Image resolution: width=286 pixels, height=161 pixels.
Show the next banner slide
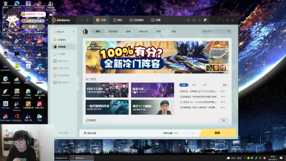(225, 57)
